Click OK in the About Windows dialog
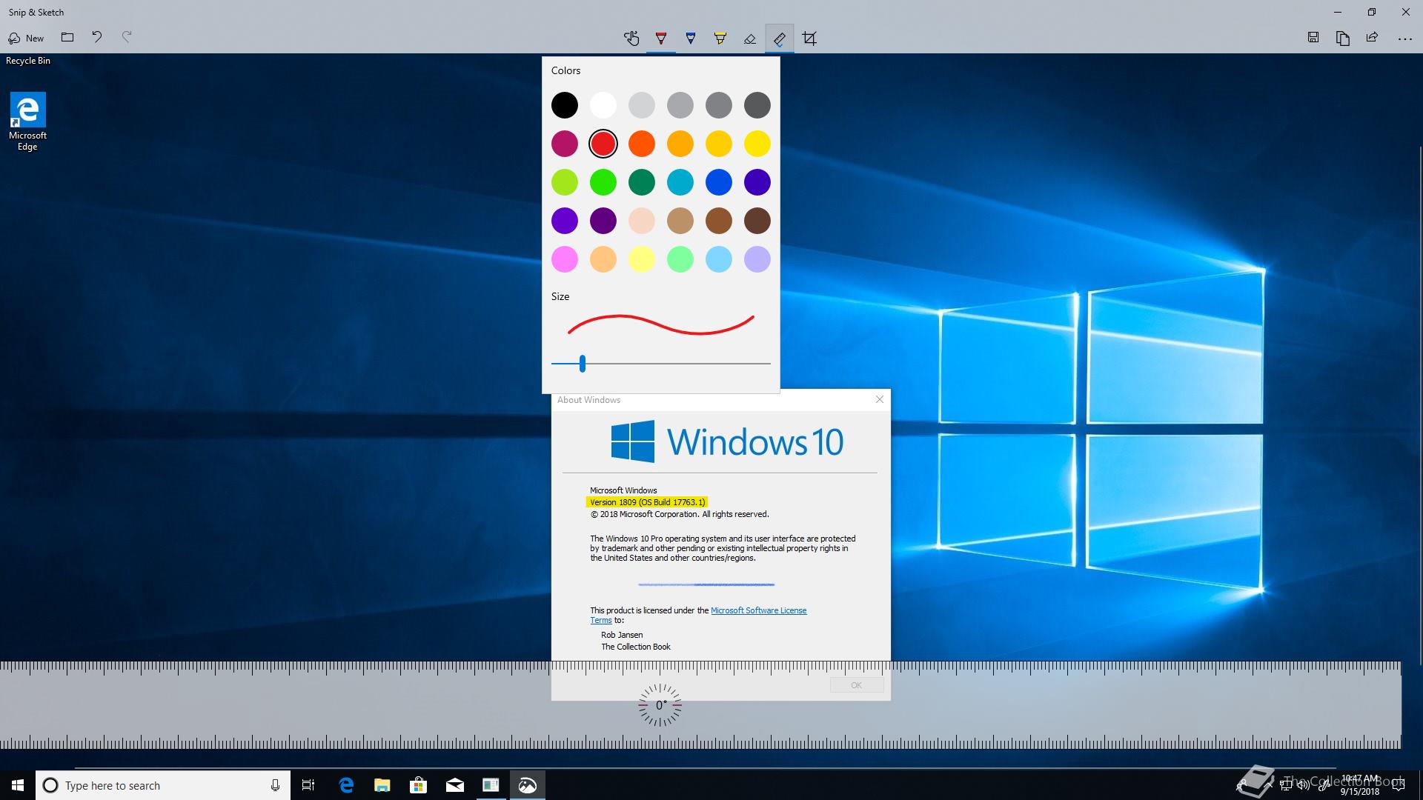The width and height of the screenshot is (1423, 800). tap(857, 685)
